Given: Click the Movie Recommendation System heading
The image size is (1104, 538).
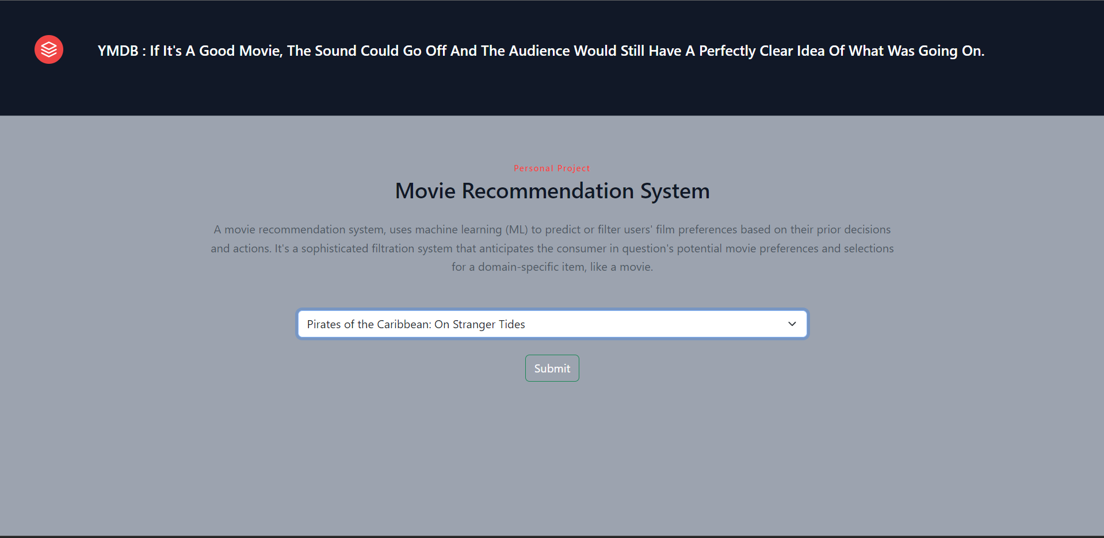Looking at the screenshot, I should point(552,190).
